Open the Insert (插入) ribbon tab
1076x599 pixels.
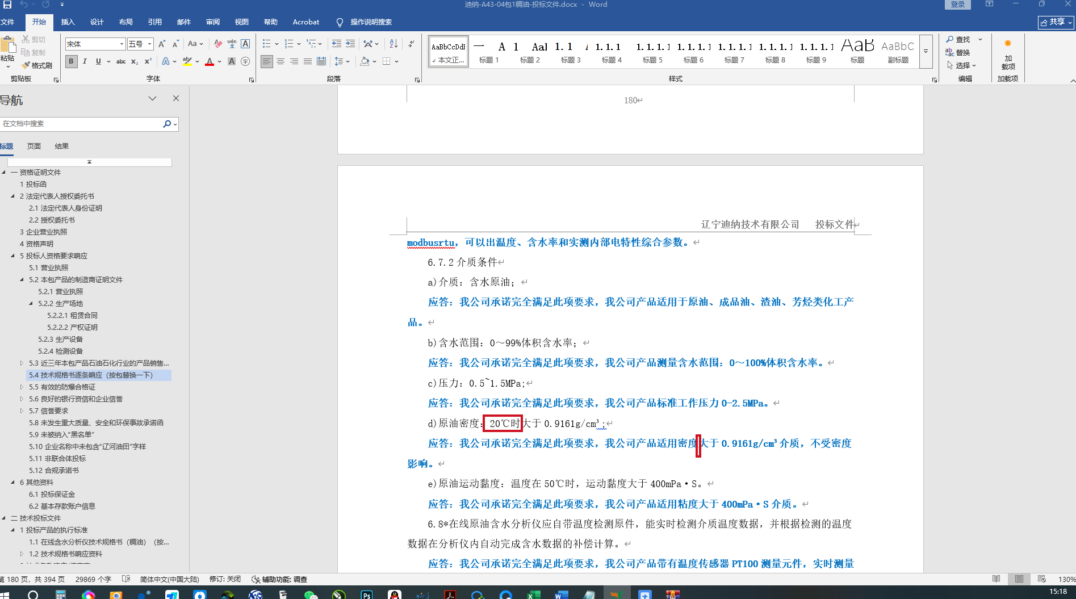point(68,22)
